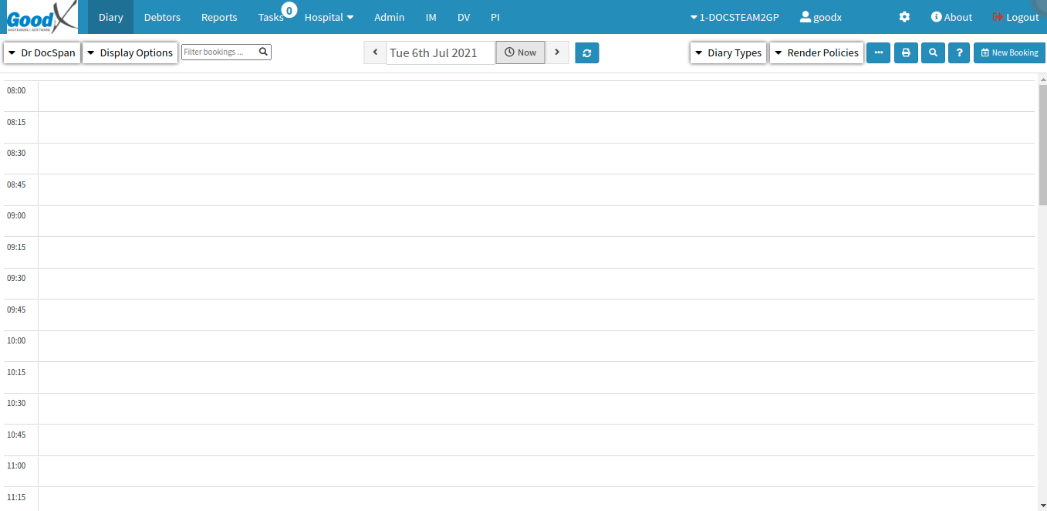
Task: Click the GoodX logo
Action: pos(42,17)
